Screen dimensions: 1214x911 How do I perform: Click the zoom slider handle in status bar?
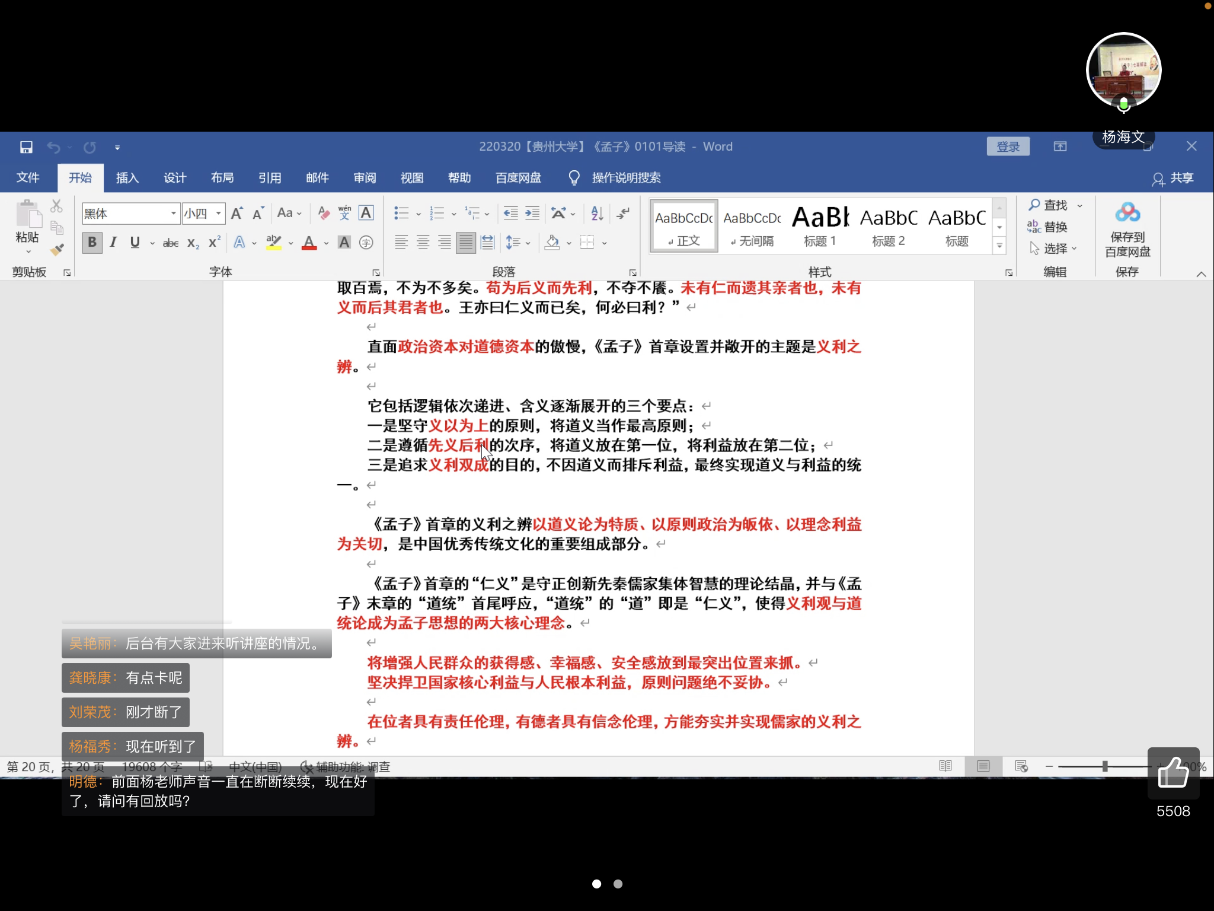tap(1105, 766)
